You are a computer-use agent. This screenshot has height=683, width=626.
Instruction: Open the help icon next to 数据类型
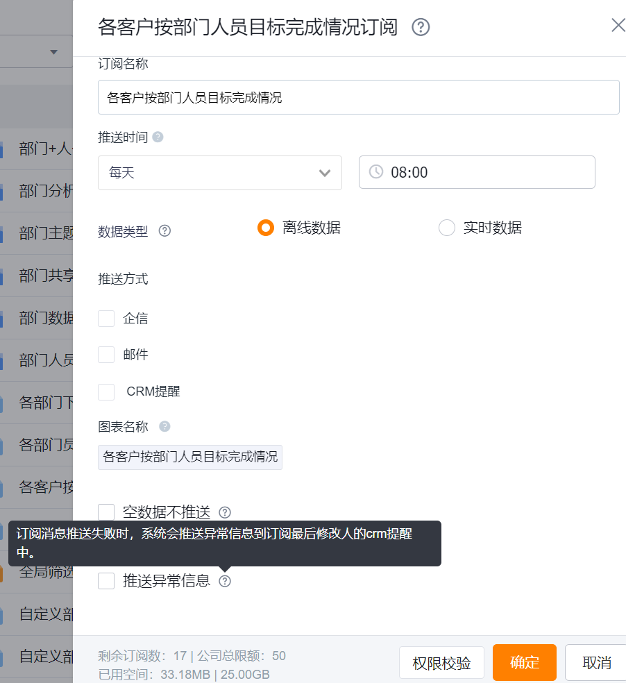[164, 231]
